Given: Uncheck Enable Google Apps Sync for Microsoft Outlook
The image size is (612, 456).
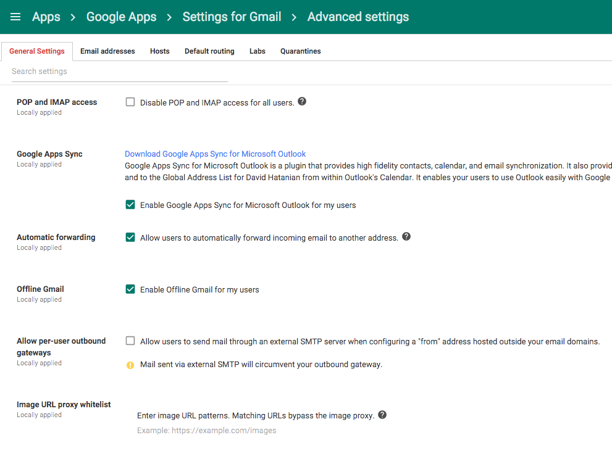Looking at the screenshot, I should click(x=130, y=204).
